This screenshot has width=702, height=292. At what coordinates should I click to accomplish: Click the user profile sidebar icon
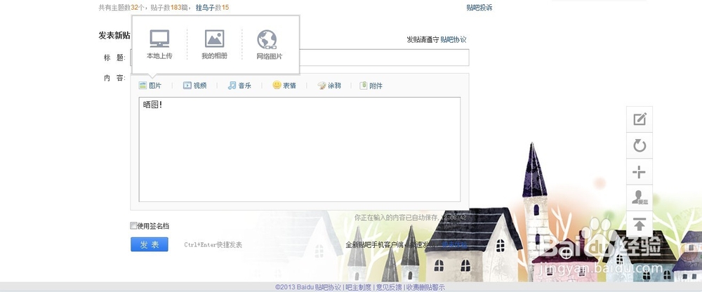[640, 198]
